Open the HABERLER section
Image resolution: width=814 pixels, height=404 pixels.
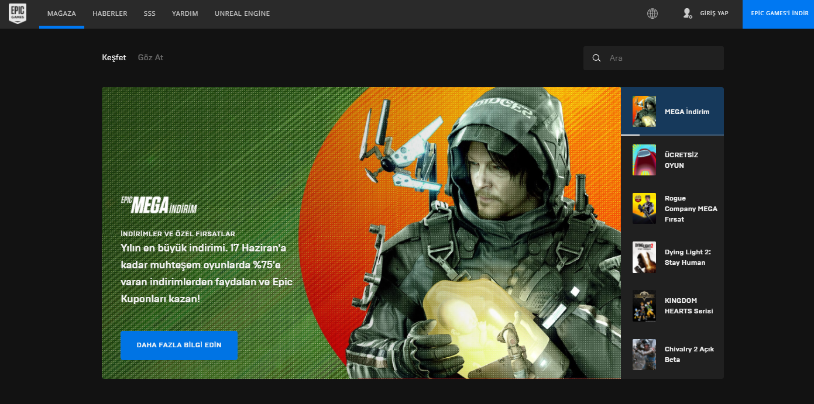[109, 13]
